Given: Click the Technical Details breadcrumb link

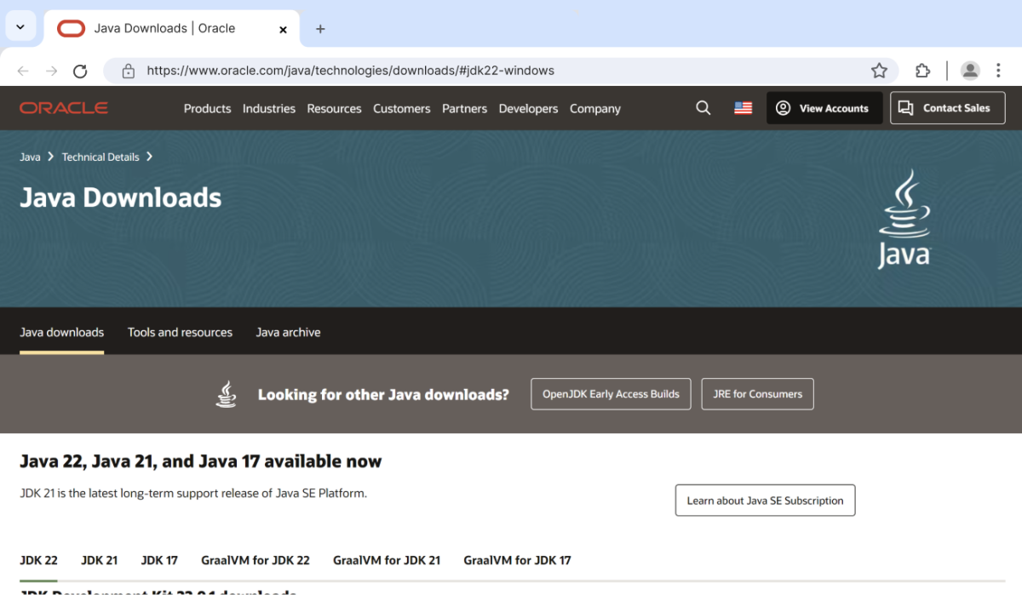Looking at the screenshot, I should 100,157.
